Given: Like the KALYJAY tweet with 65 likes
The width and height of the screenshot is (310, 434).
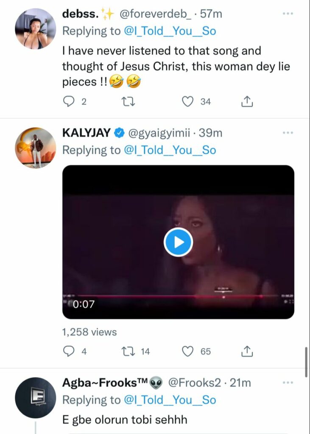Looking at the screenshot, I should (187, 351).
